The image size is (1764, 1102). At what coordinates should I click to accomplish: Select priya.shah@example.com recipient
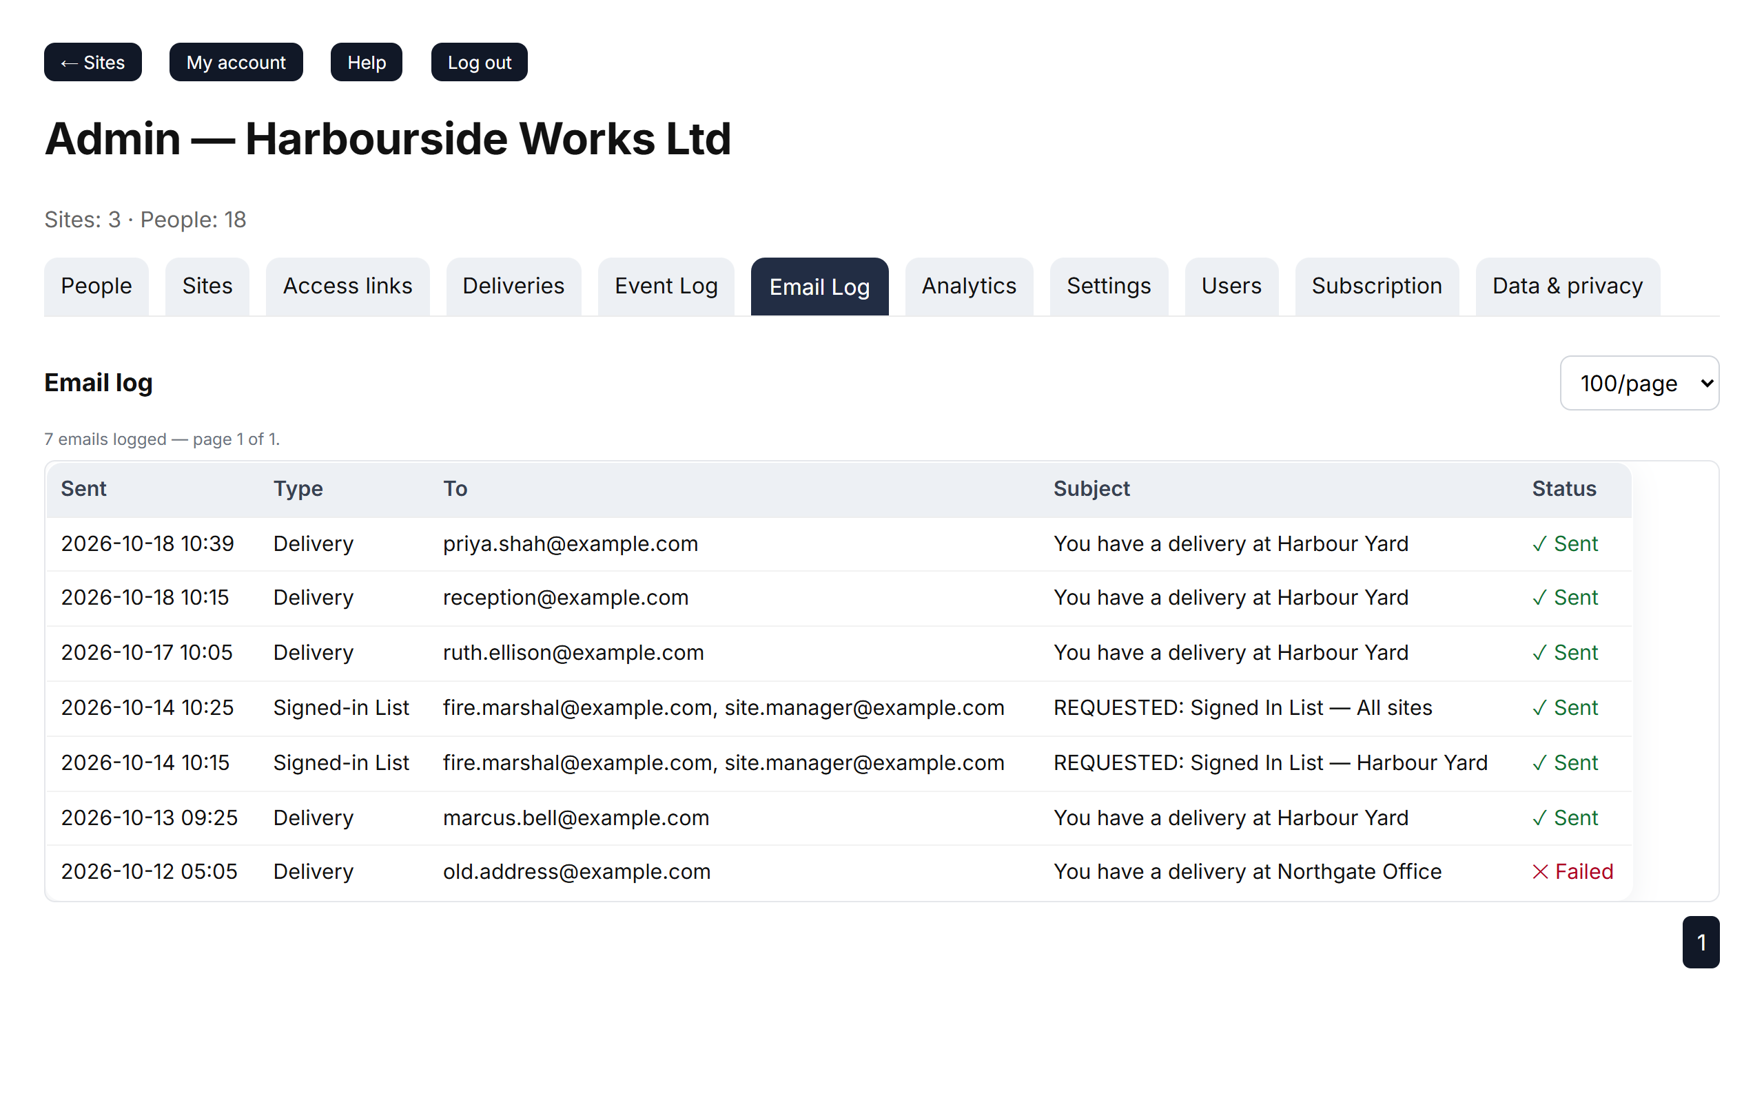coord(571,543)
